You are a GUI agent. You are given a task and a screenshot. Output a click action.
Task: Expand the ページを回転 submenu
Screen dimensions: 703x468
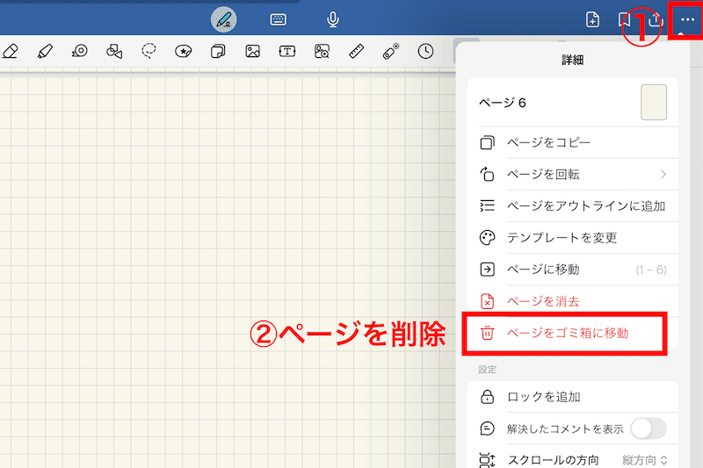point(571,174)
